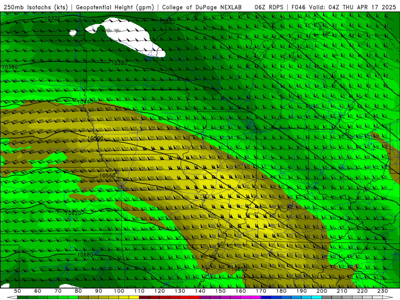Click the 10500 height contour label
Viewport: 400px width, 300px height.
click(x=95, y=138)
